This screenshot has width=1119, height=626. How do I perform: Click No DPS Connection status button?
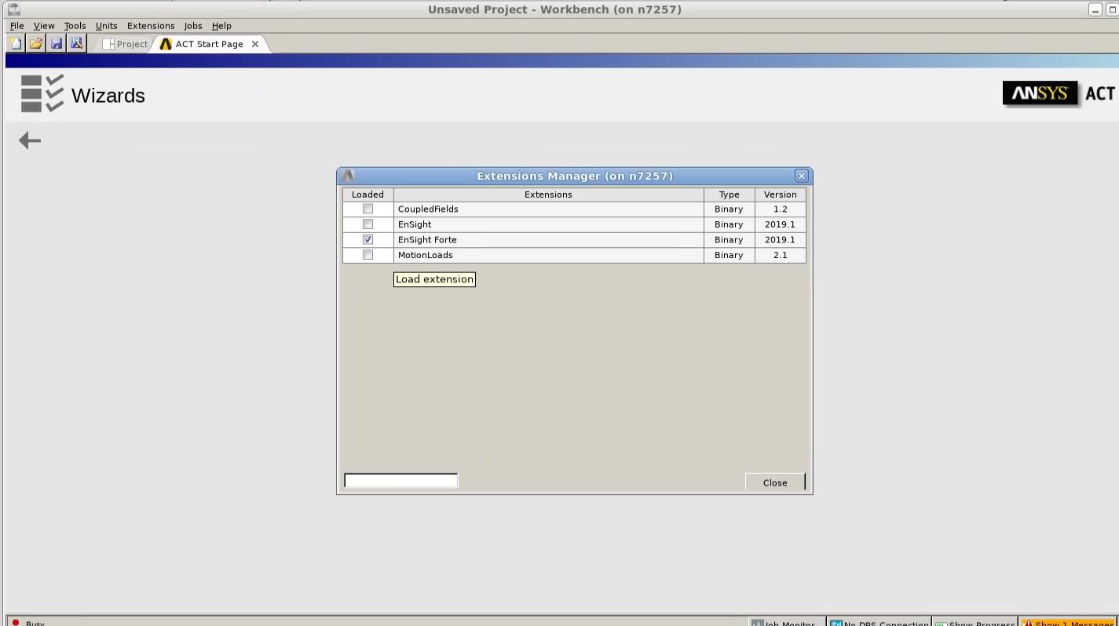click(879, 623)
